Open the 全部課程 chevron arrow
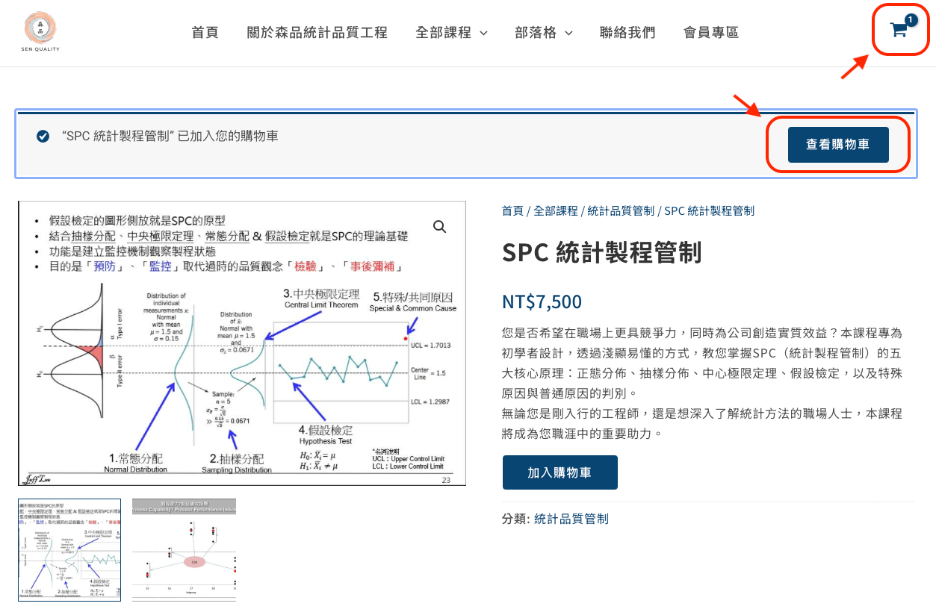Viewport: 936px width, 615px height. coord(483,34)
